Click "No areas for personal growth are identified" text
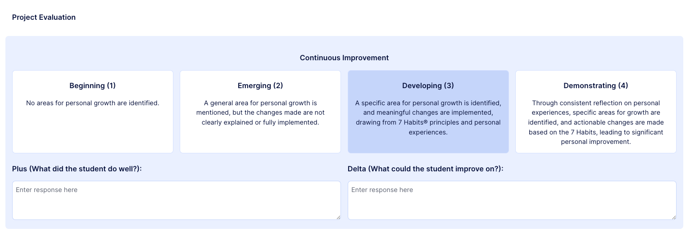This screenshot has width=686, height=237. [92, 103]
